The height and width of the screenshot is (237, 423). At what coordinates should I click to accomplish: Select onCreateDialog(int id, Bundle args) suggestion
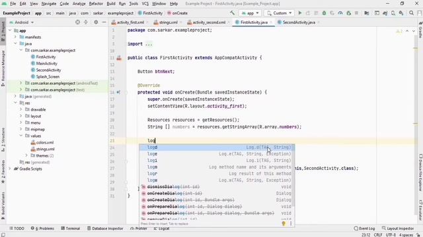(x=217, y=200)
